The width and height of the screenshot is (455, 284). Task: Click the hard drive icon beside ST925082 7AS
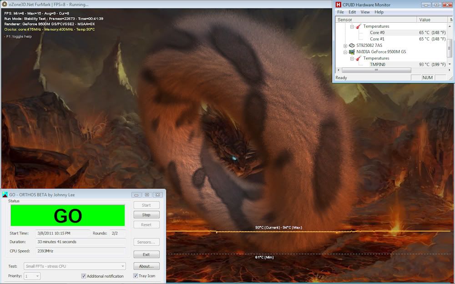click(352, 45)
